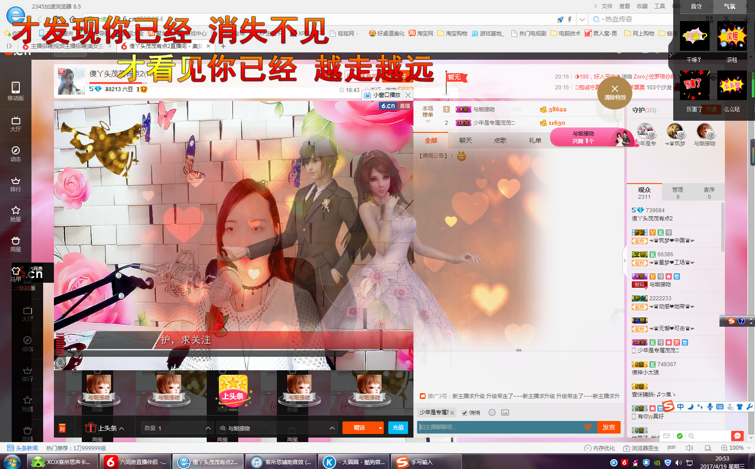
Task: Open the 移动版 mobile version sidebar icon
Action: (15, 91)
